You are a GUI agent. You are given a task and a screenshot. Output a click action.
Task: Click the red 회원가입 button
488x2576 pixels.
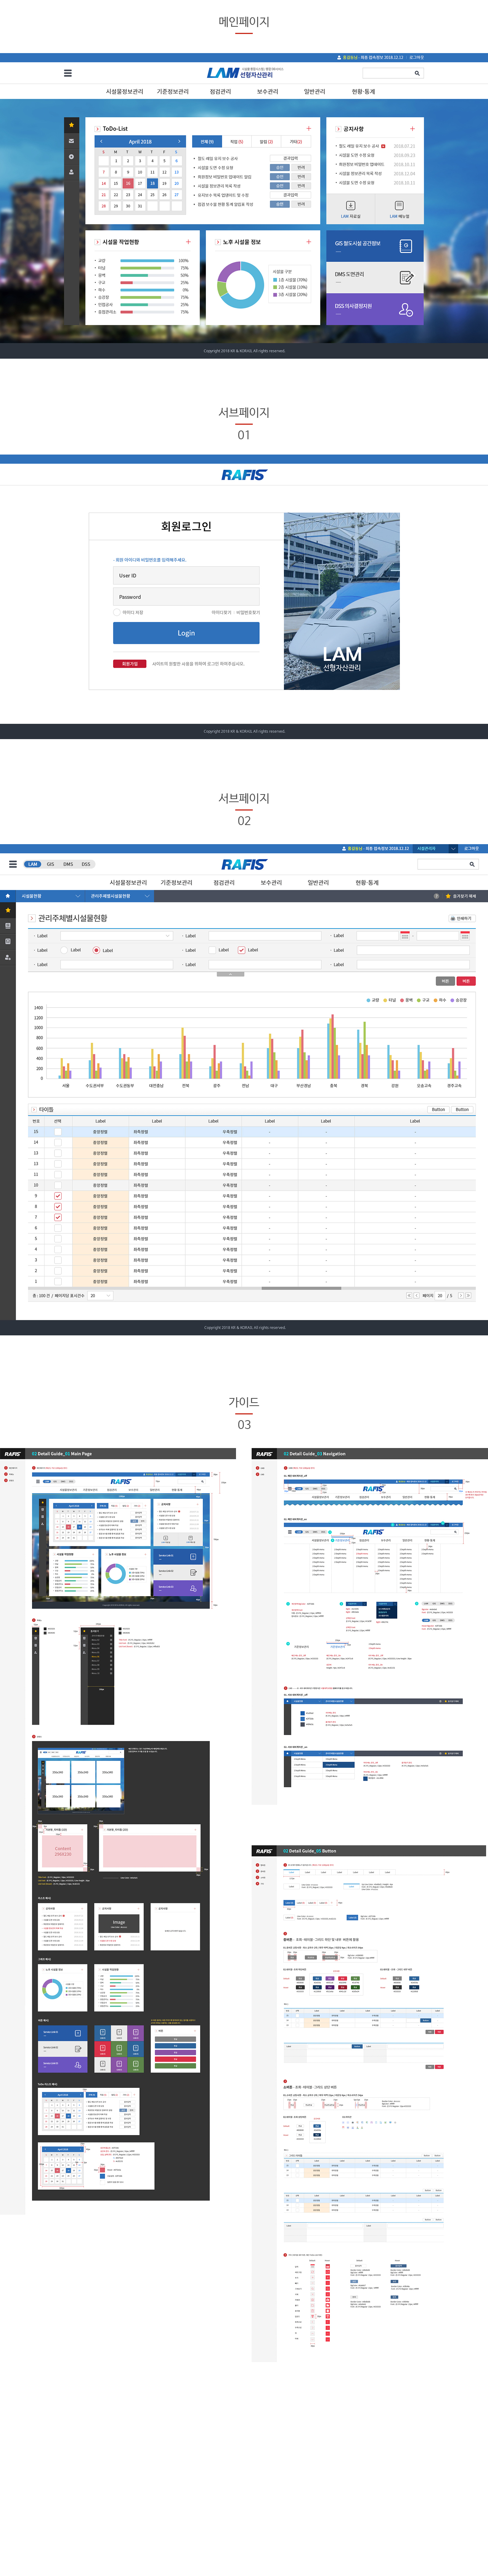[x=130, y=663]
